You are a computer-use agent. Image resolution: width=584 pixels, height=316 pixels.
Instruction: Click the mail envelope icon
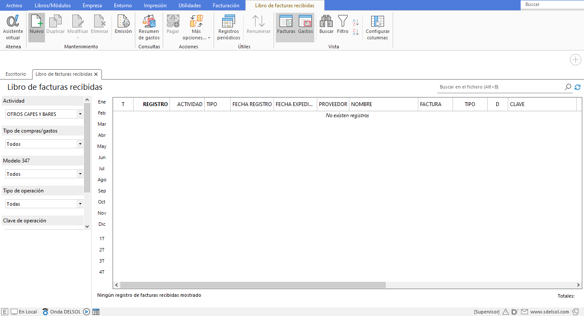[524, 312]
